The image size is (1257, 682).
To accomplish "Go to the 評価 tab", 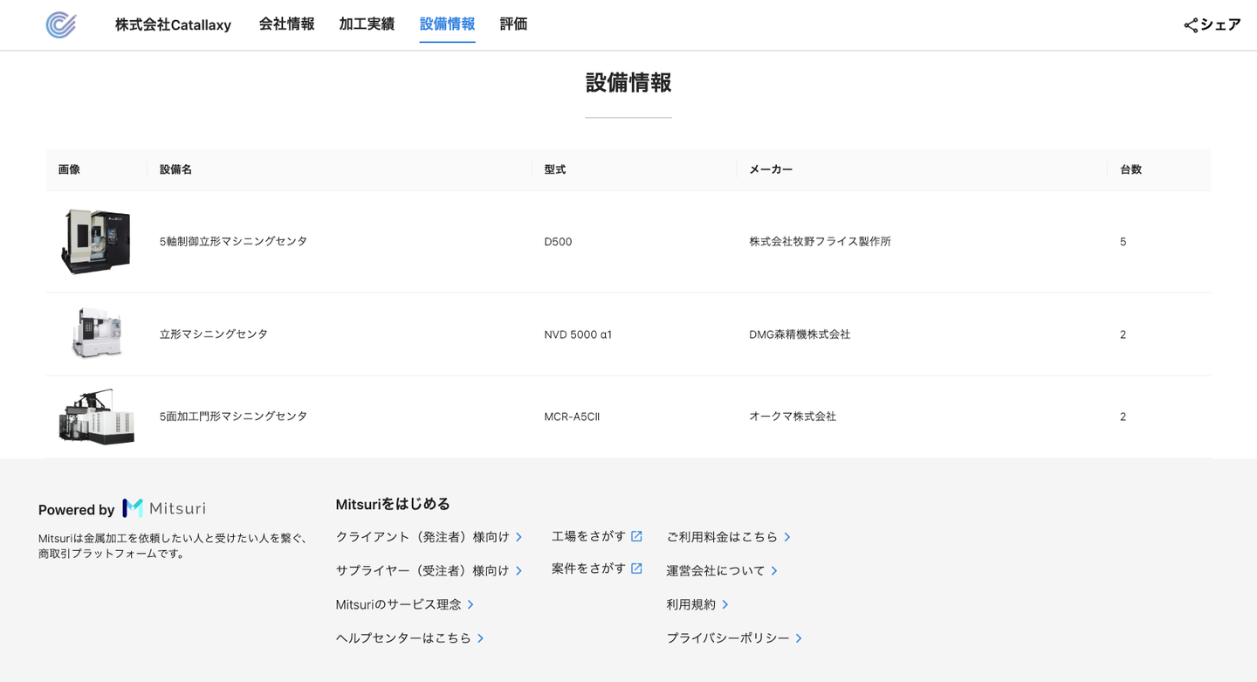I will (513, 24).
